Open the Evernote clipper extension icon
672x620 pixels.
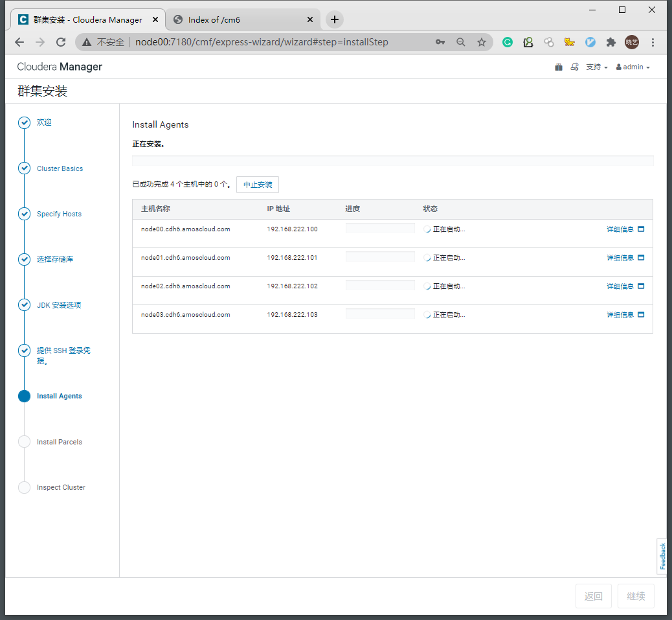528,42
